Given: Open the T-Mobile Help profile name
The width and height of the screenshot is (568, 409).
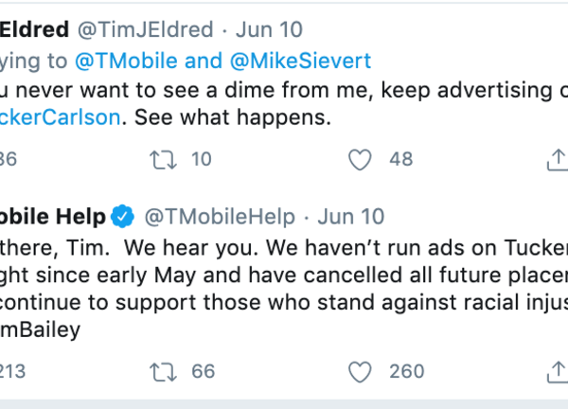Looking at the screenshot, I should click(x=52, y=217).
